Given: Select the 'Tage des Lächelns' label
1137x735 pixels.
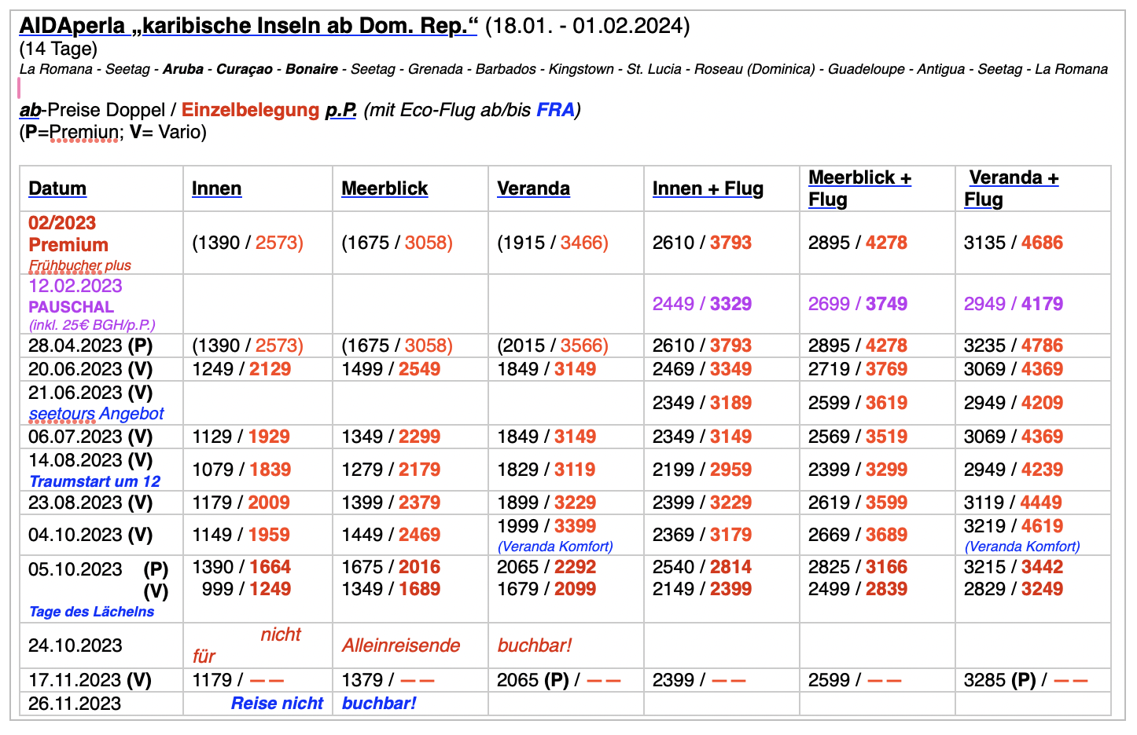Looking at the screenshot, I should point(91,612).
